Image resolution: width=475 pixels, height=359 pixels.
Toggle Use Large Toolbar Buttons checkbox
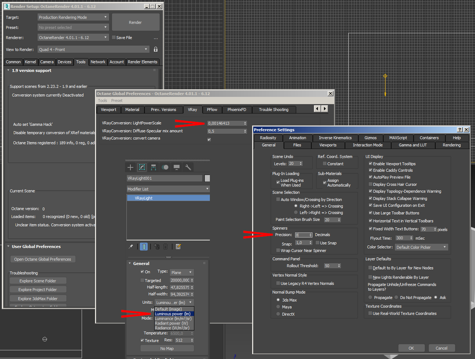370,213
